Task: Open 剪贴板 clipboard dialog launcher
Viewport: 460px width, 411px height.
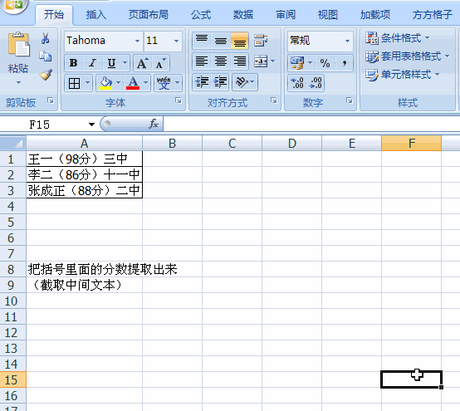Action: point(51,101)
